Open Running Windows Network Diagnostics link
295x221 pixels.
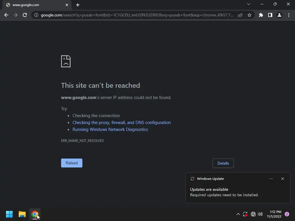(x=110, y=129)
